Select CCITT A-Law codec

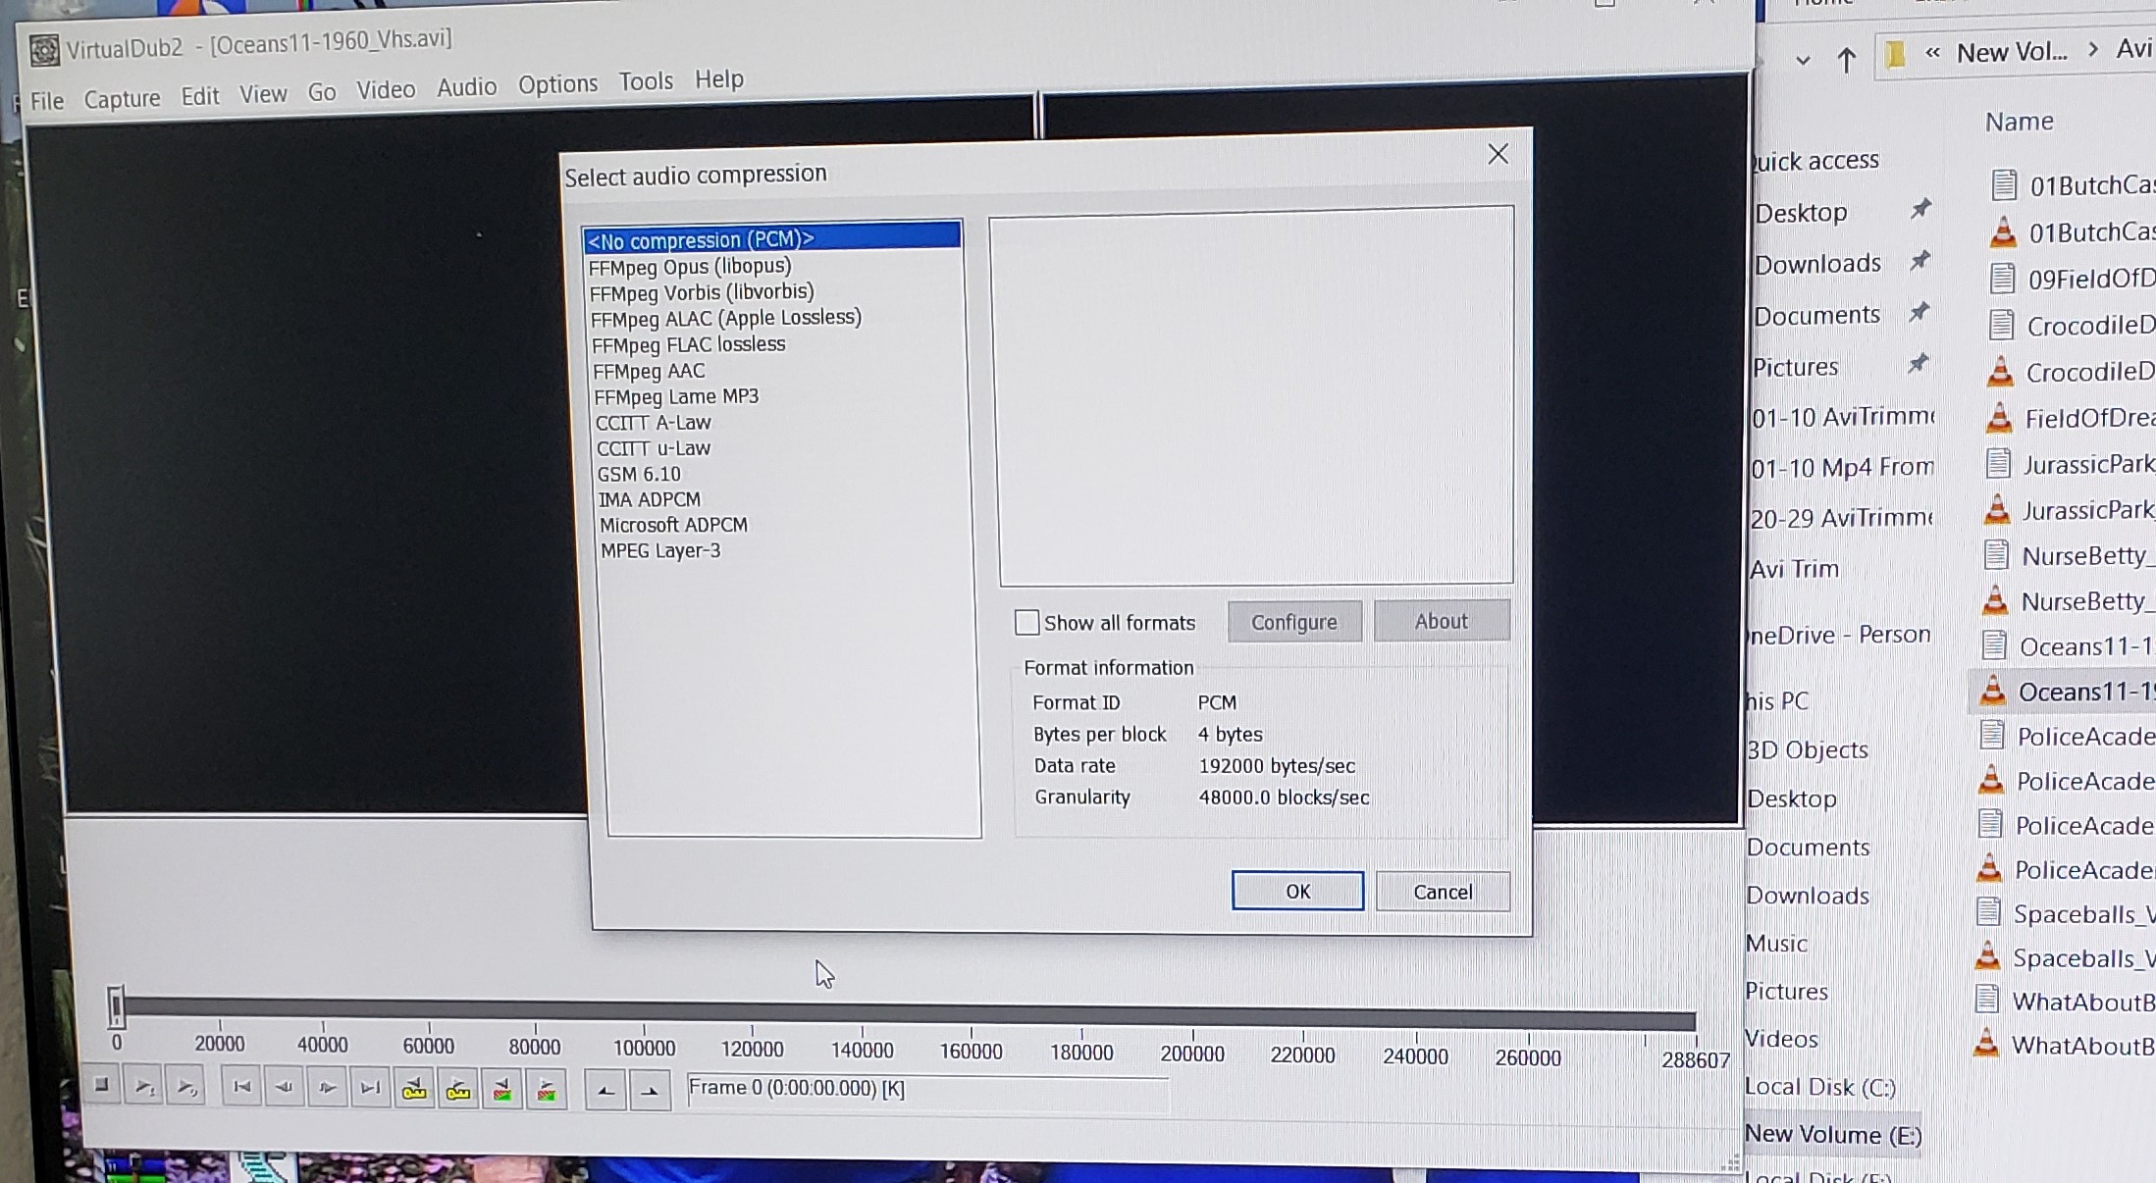[653, 423]
